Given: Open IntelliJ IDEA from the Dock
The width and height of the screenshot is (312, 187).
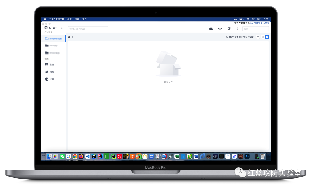Looking at the screenshot, I should click(100, 156).
